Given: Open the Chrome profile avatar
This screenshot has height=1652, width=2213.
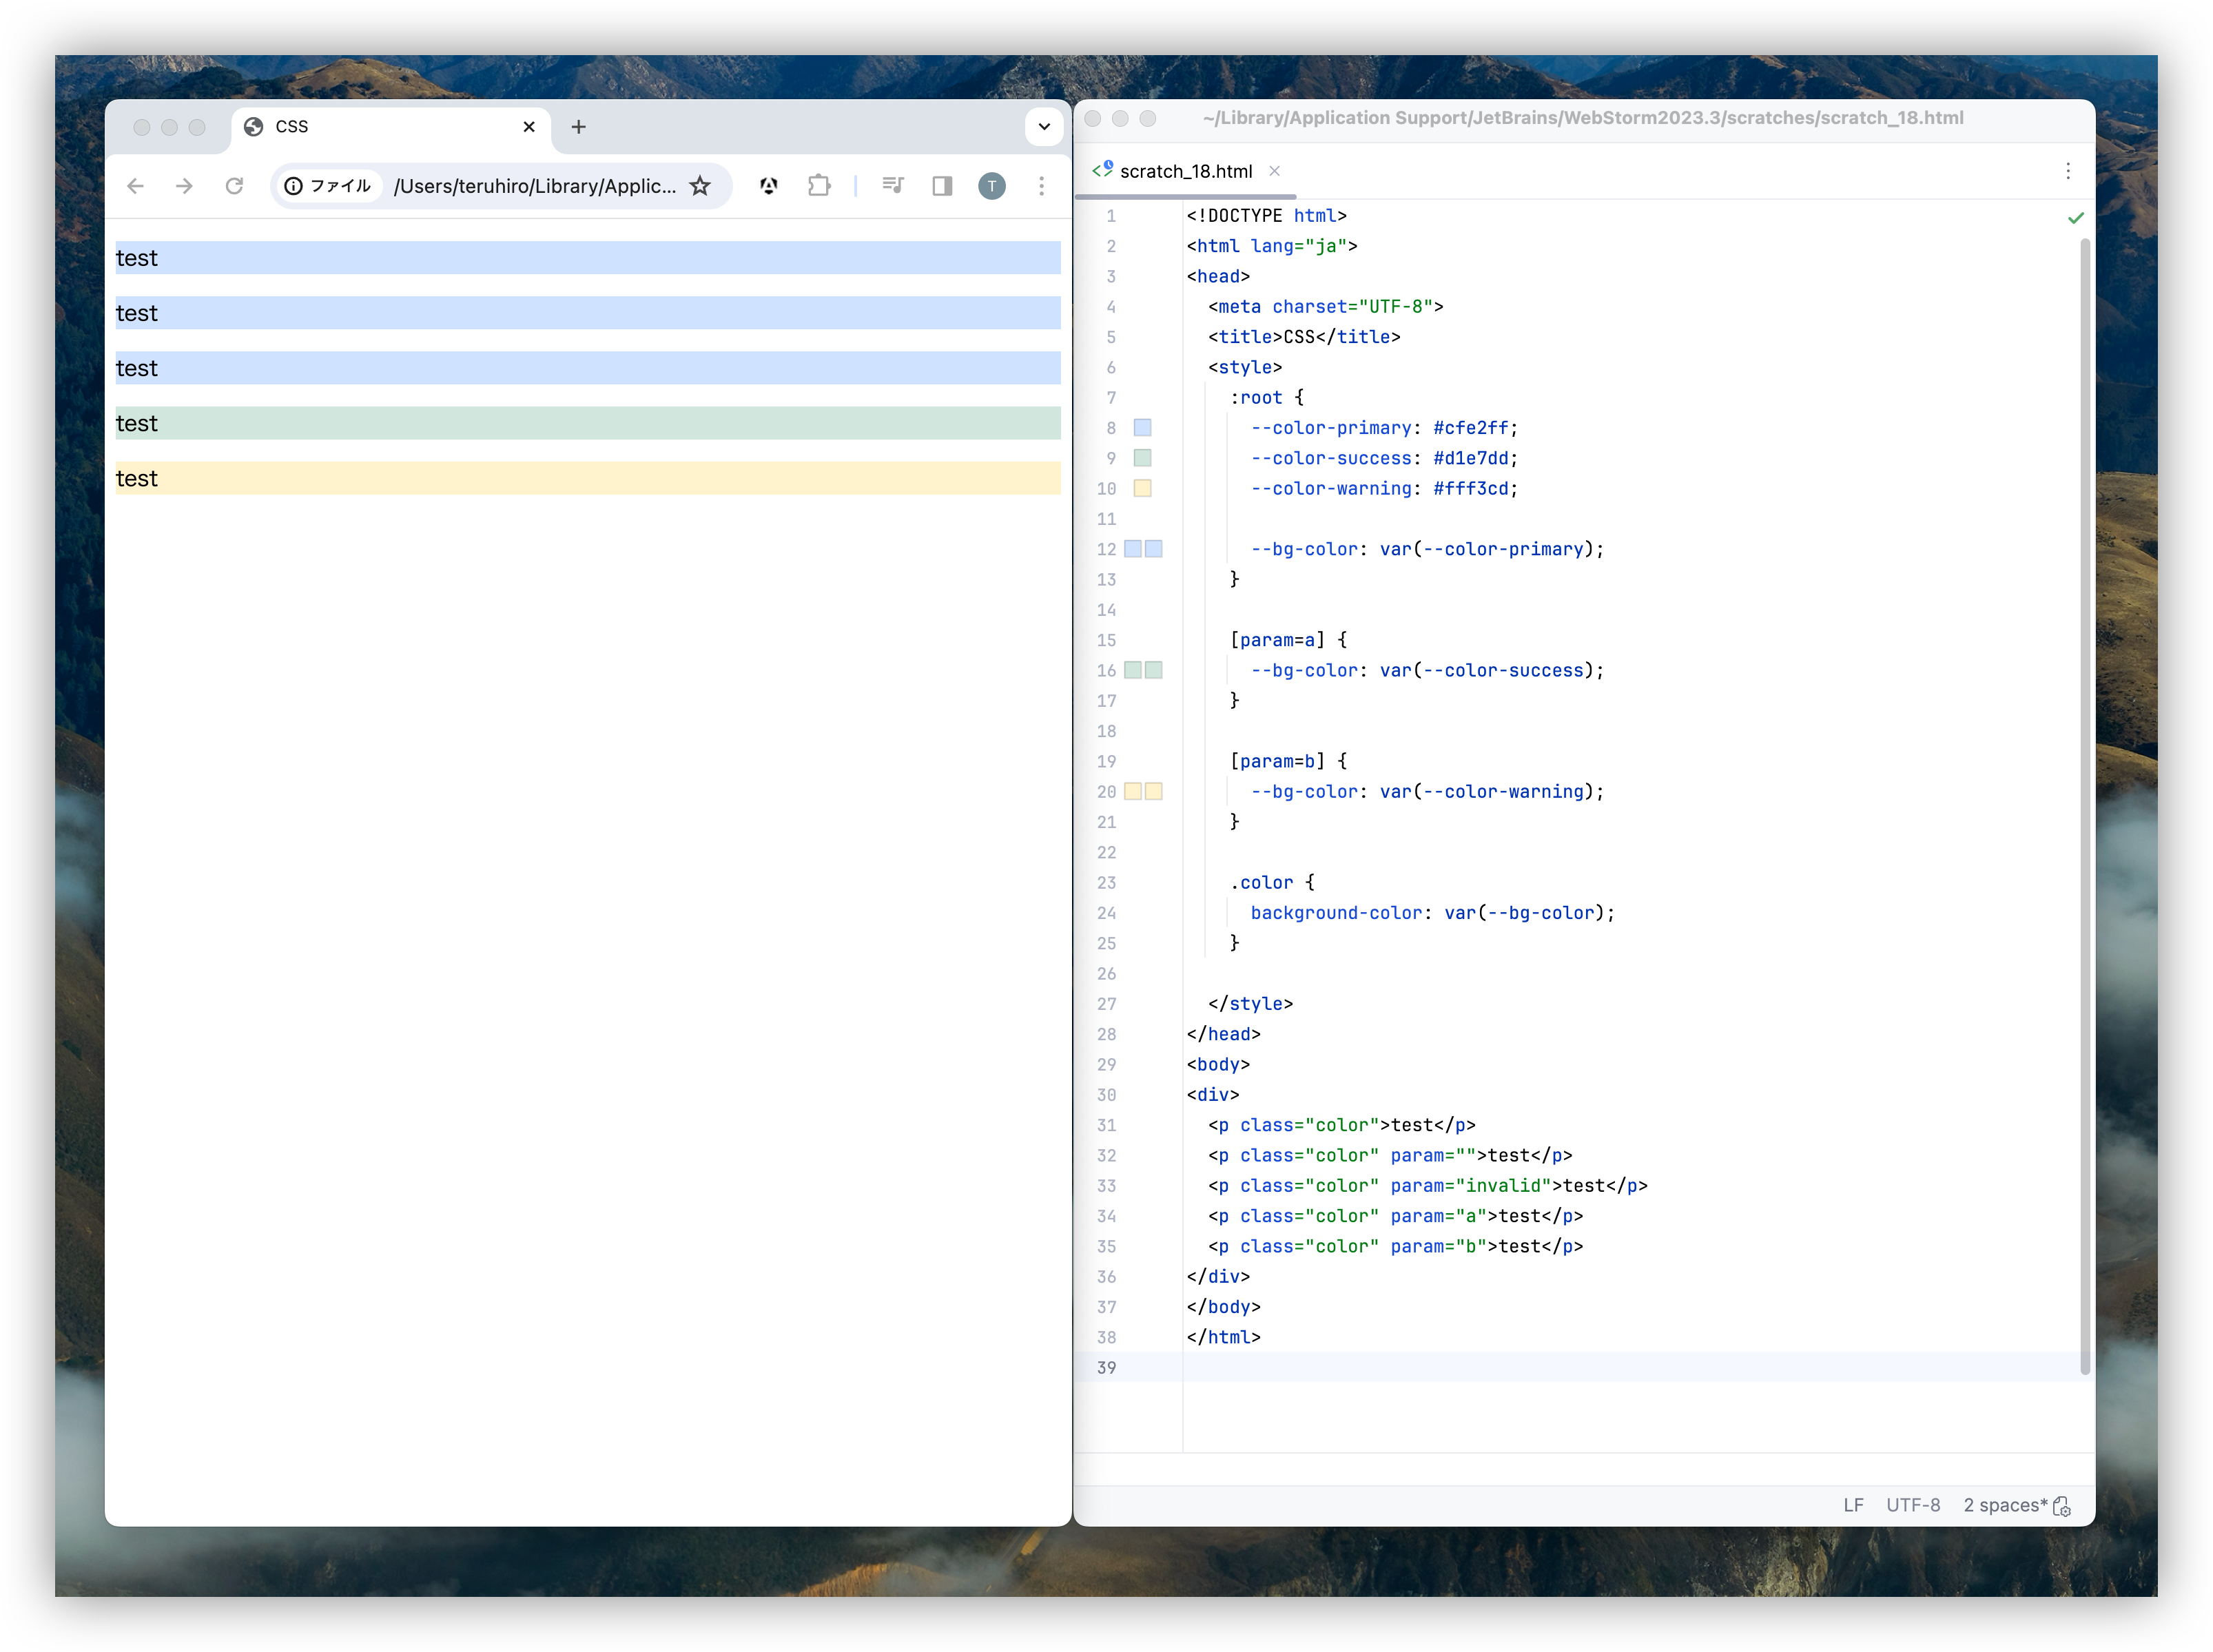Looking at the screenshot, I should [x=991, y=186].
